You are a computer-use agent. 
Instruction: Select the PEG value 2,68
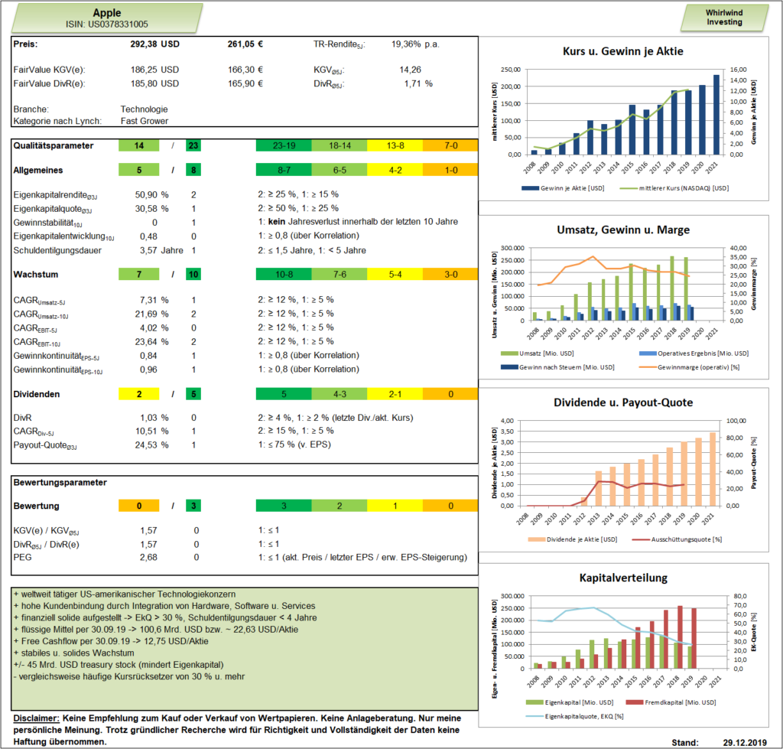point(148,557)
